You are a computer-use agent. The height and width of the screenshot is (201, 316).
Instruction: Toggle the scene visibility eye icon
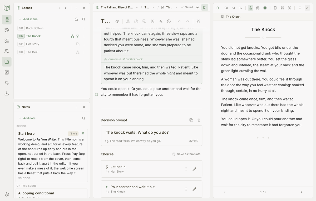point(117,21)
